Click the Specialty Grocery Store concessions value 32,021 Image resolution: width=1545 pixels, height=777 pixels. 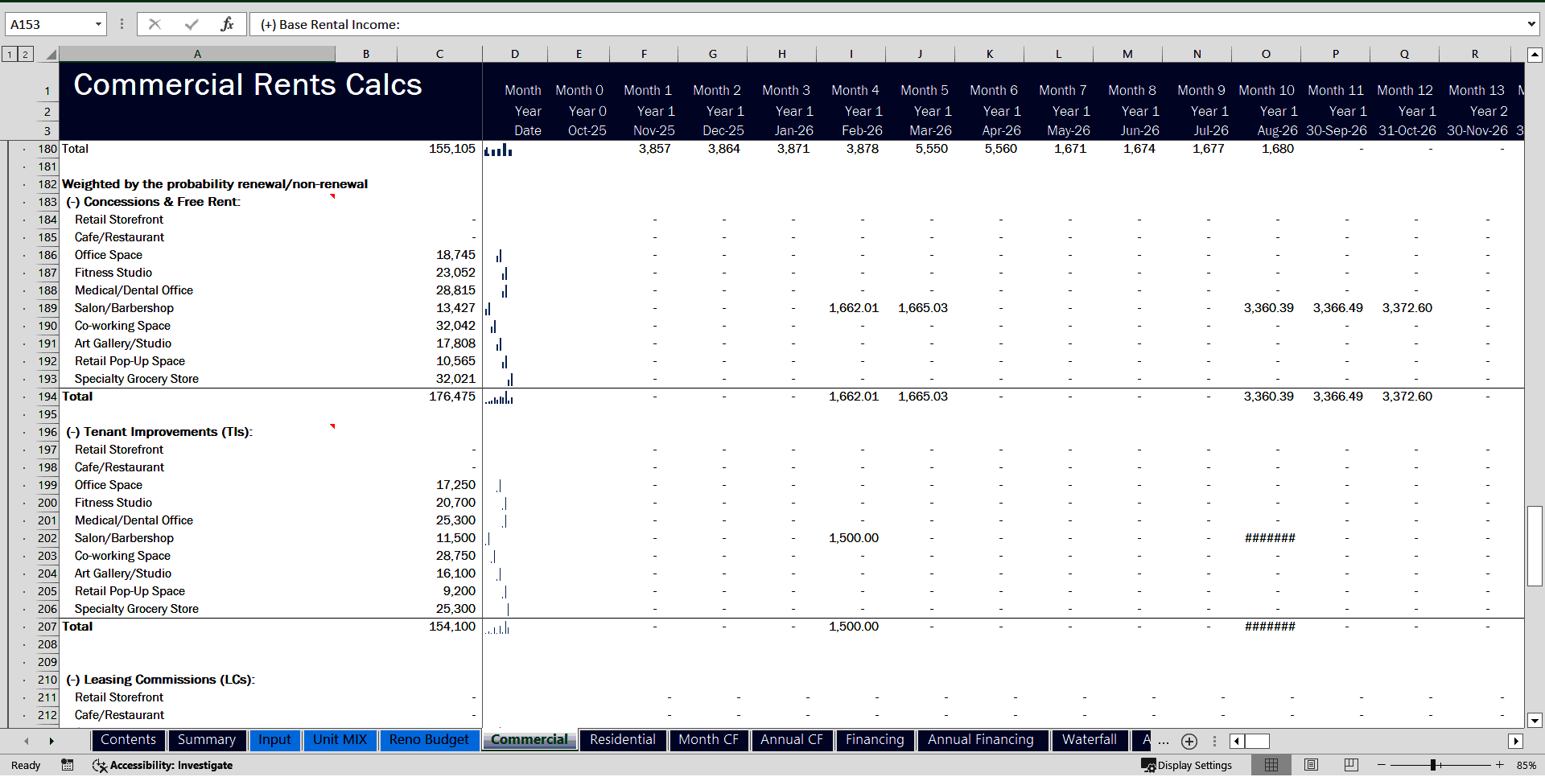(439, 379)
